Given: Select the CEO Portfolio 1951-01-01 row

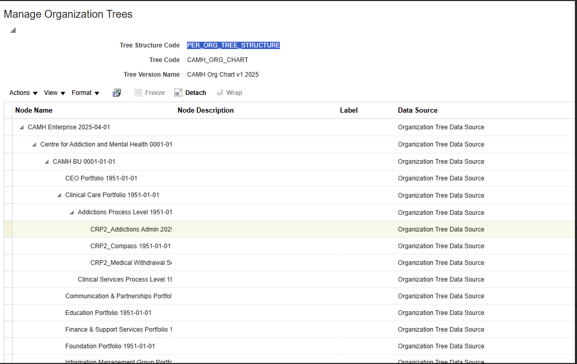Looking at the screenshot, I should (102, 178).
